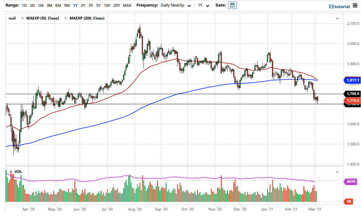
Task: Select the 9M range option
Action: point(67,5)
